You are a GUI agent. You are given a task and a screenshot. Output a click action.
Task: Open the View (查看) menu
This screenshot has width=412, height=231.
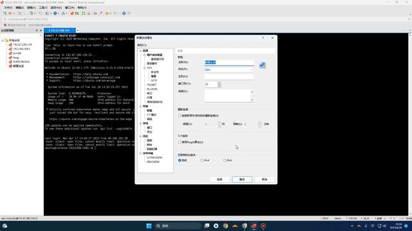coord(32,8)
